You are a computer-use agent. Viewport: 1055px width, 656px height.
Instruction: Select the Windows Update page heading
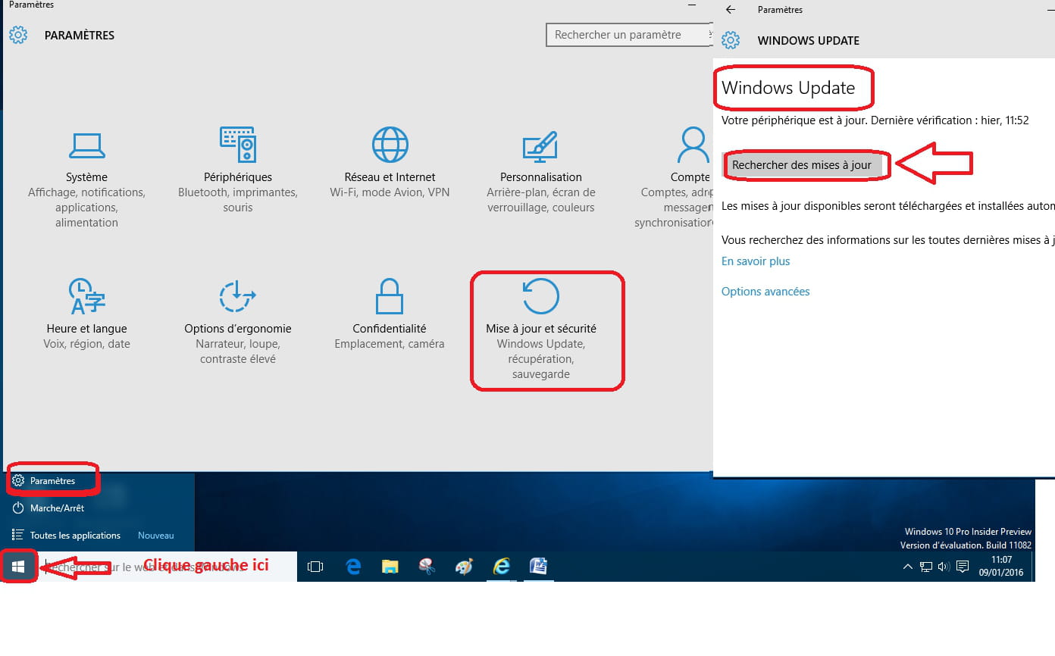pyautogui.click(x=788, y=88)
